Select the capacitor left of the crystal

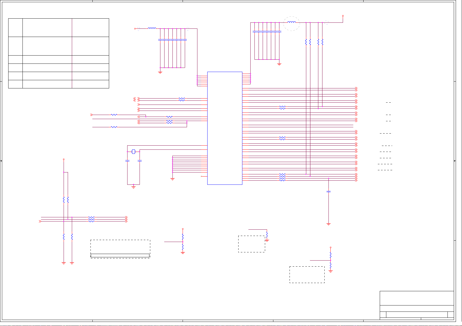(127, 161)
